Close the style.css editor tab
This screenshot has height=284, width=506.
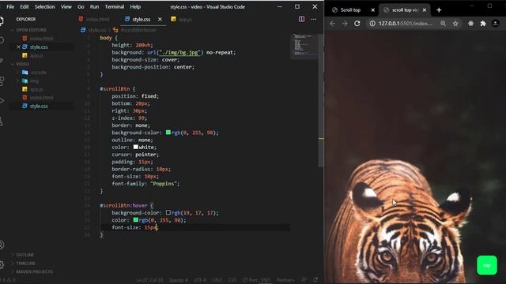tap(160, 19)
